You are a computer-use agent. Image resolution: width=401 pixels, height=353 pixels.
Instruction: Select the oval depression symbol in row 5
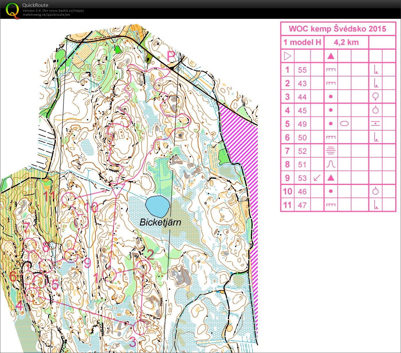[345, 124]
